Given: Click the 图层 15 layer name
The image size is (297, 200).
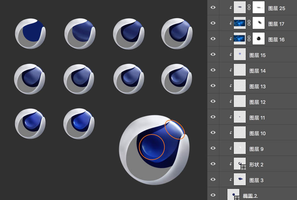Looking at the screenshot, I should point(257,55).
